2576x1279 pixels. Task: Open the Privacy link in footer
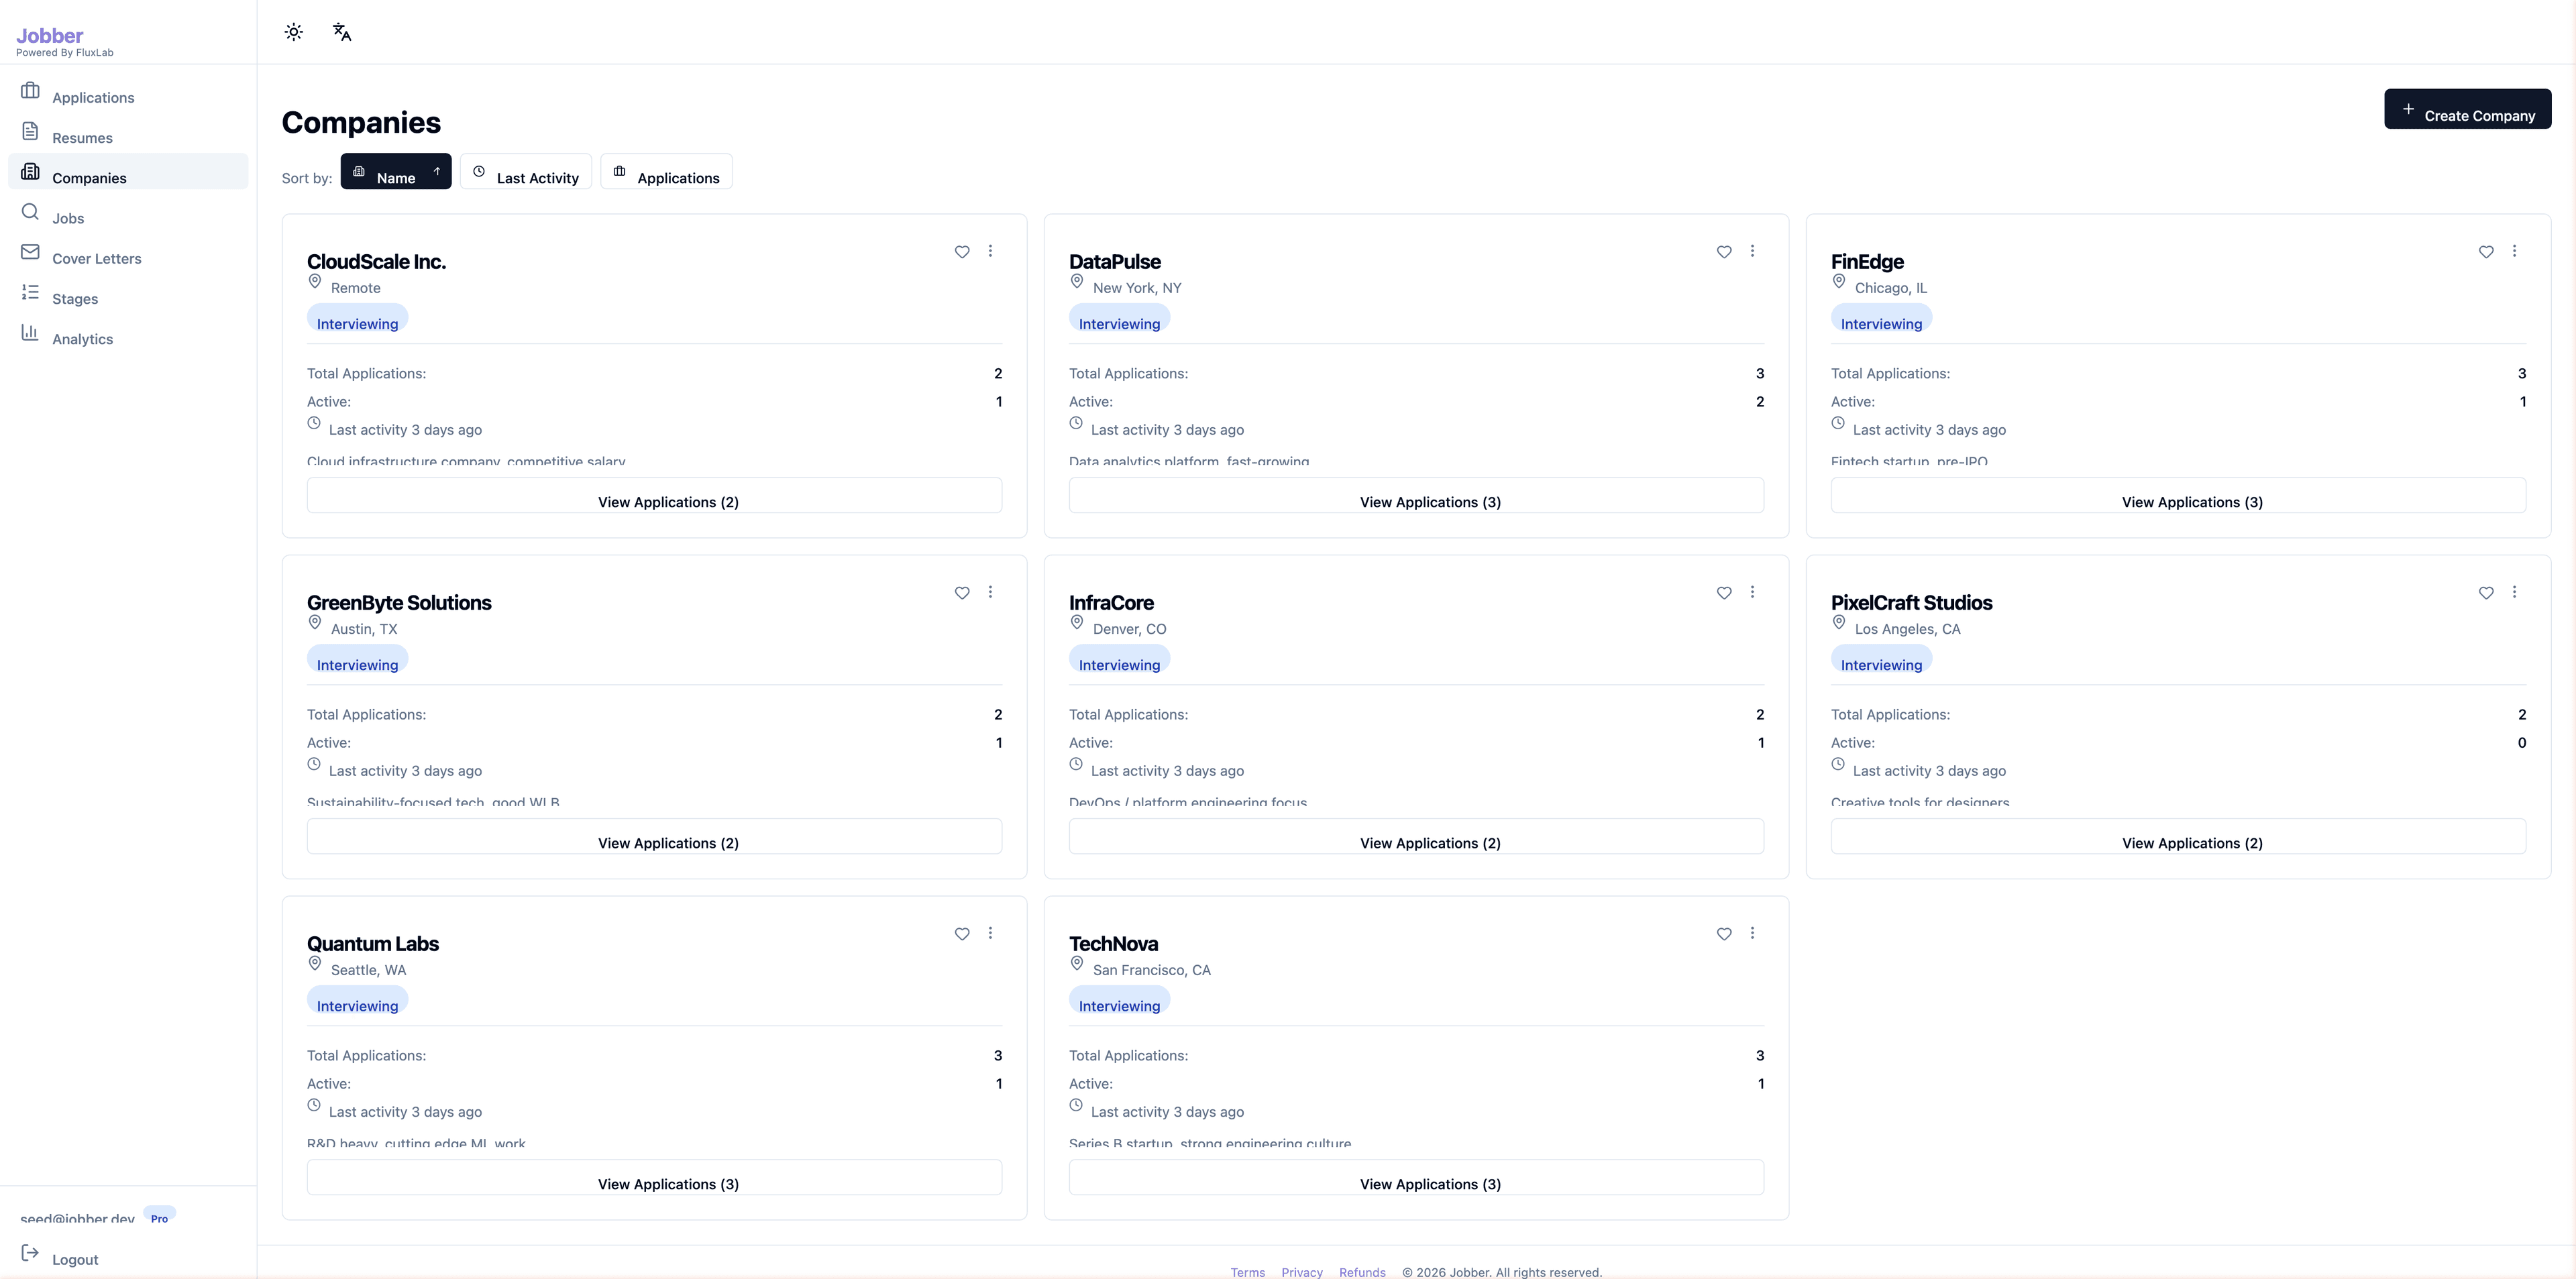coord(1301,1272)
